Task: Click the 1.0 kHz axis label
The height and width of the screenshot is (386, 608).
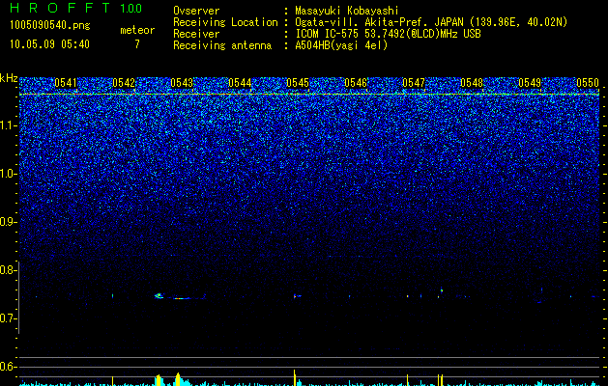Action: (8, 174)
